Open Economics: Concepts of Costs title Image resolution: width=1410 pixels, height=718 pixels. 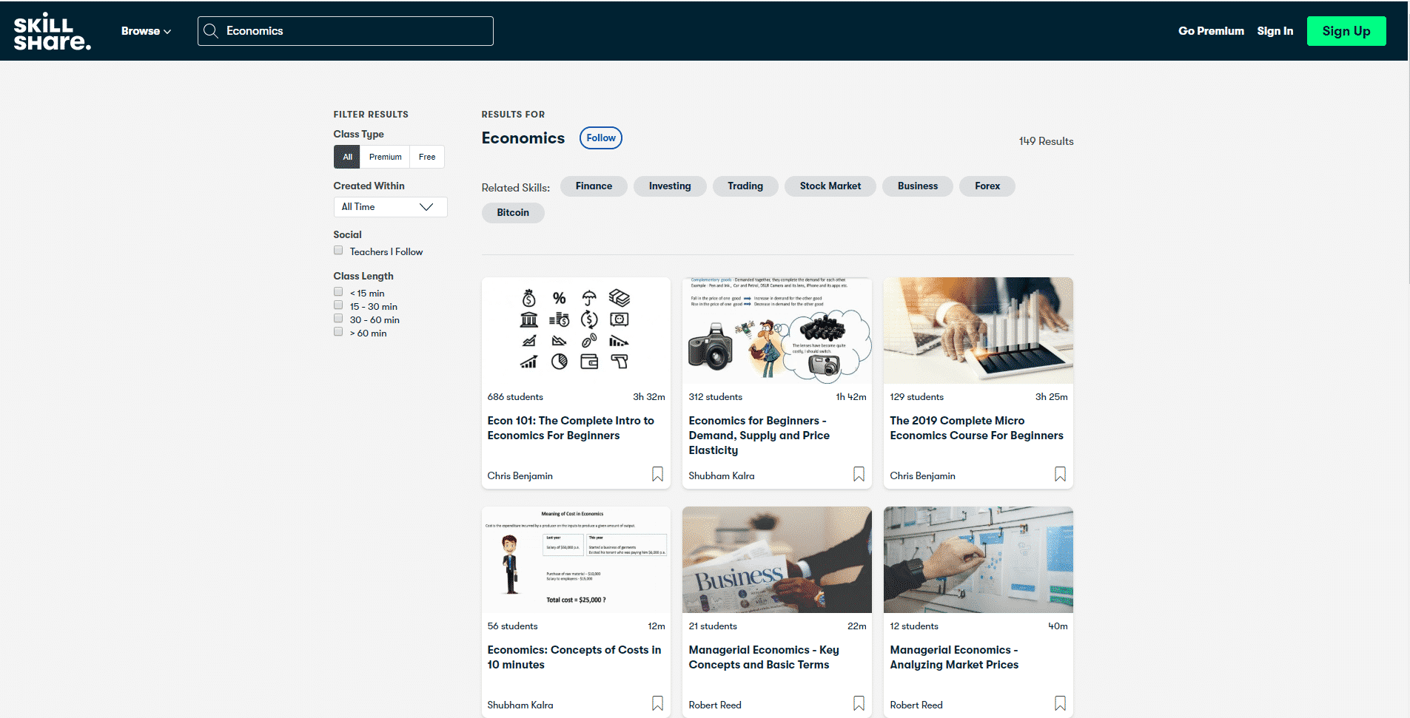pos(574,657)
